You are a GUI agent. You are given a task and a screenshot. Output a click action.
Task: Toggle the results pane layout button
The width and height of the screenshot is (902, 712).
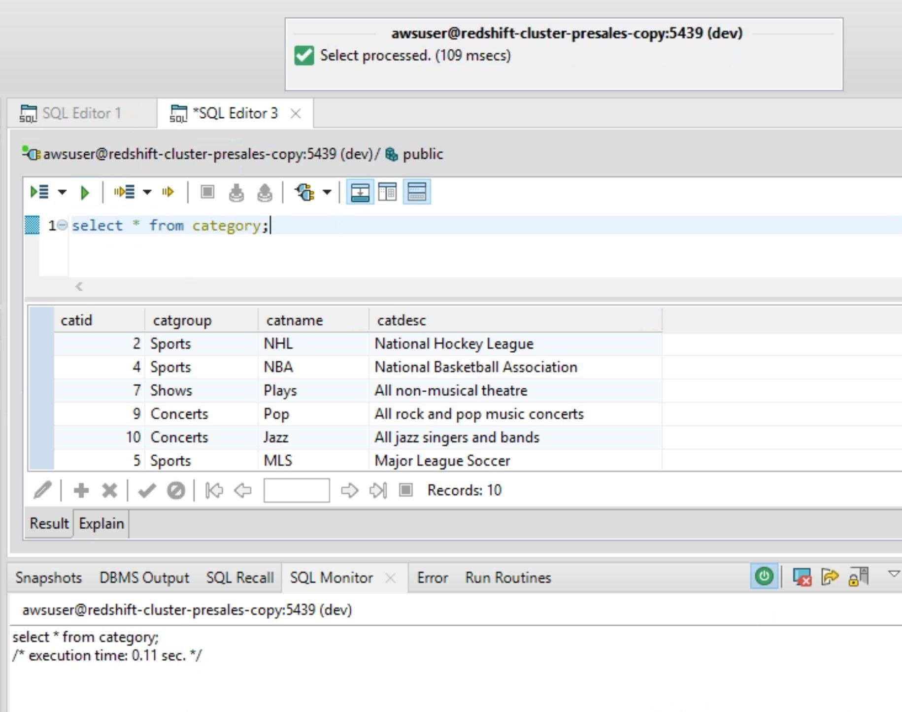point(360,192)
